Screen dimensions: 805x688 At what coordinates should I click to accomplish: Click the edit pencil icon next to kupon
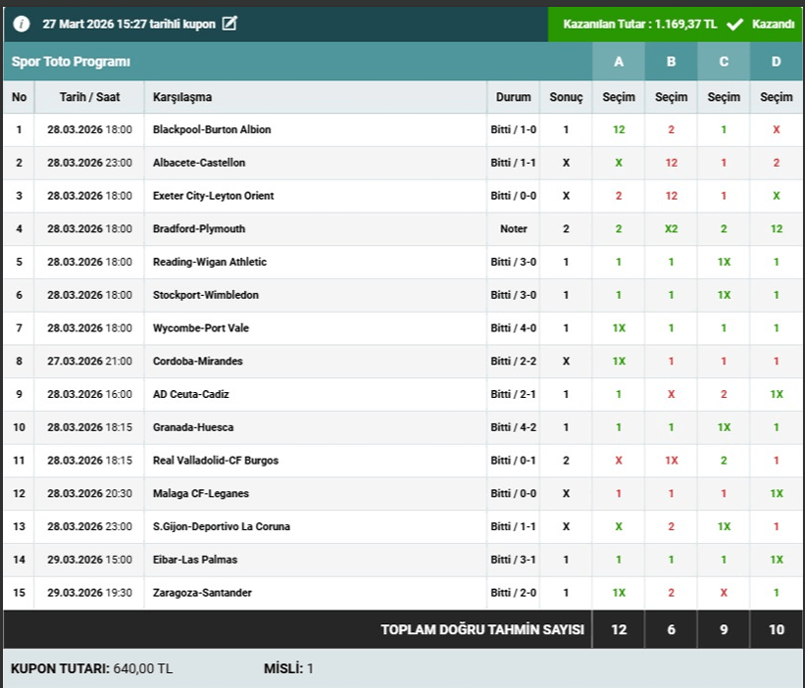(229, 24)
